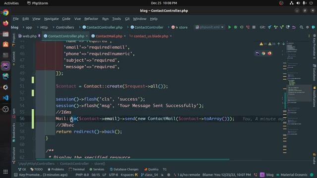
Task: Open the Structure tool window stripe
Action: click(x=14, y=155)
